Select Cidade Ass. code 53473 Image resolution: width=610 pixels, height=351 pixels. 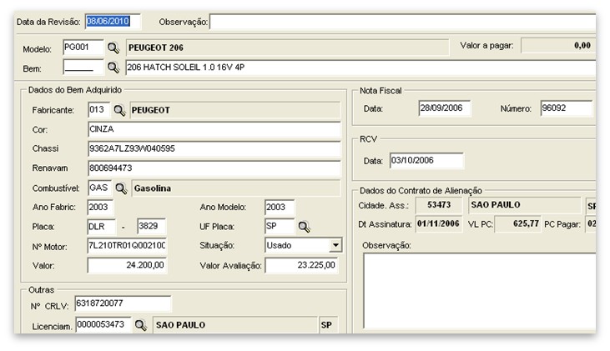pyautogui.click(x=439, y=205)
